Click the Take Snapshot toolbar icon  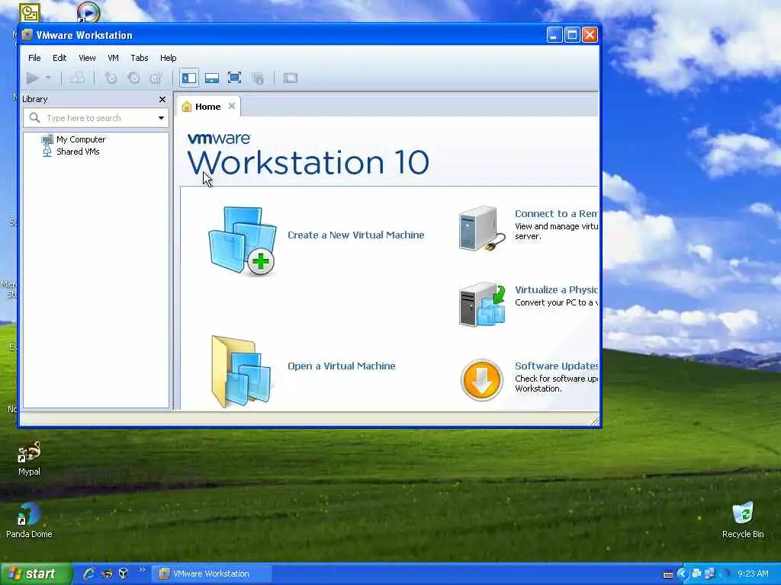pos(111,78)
